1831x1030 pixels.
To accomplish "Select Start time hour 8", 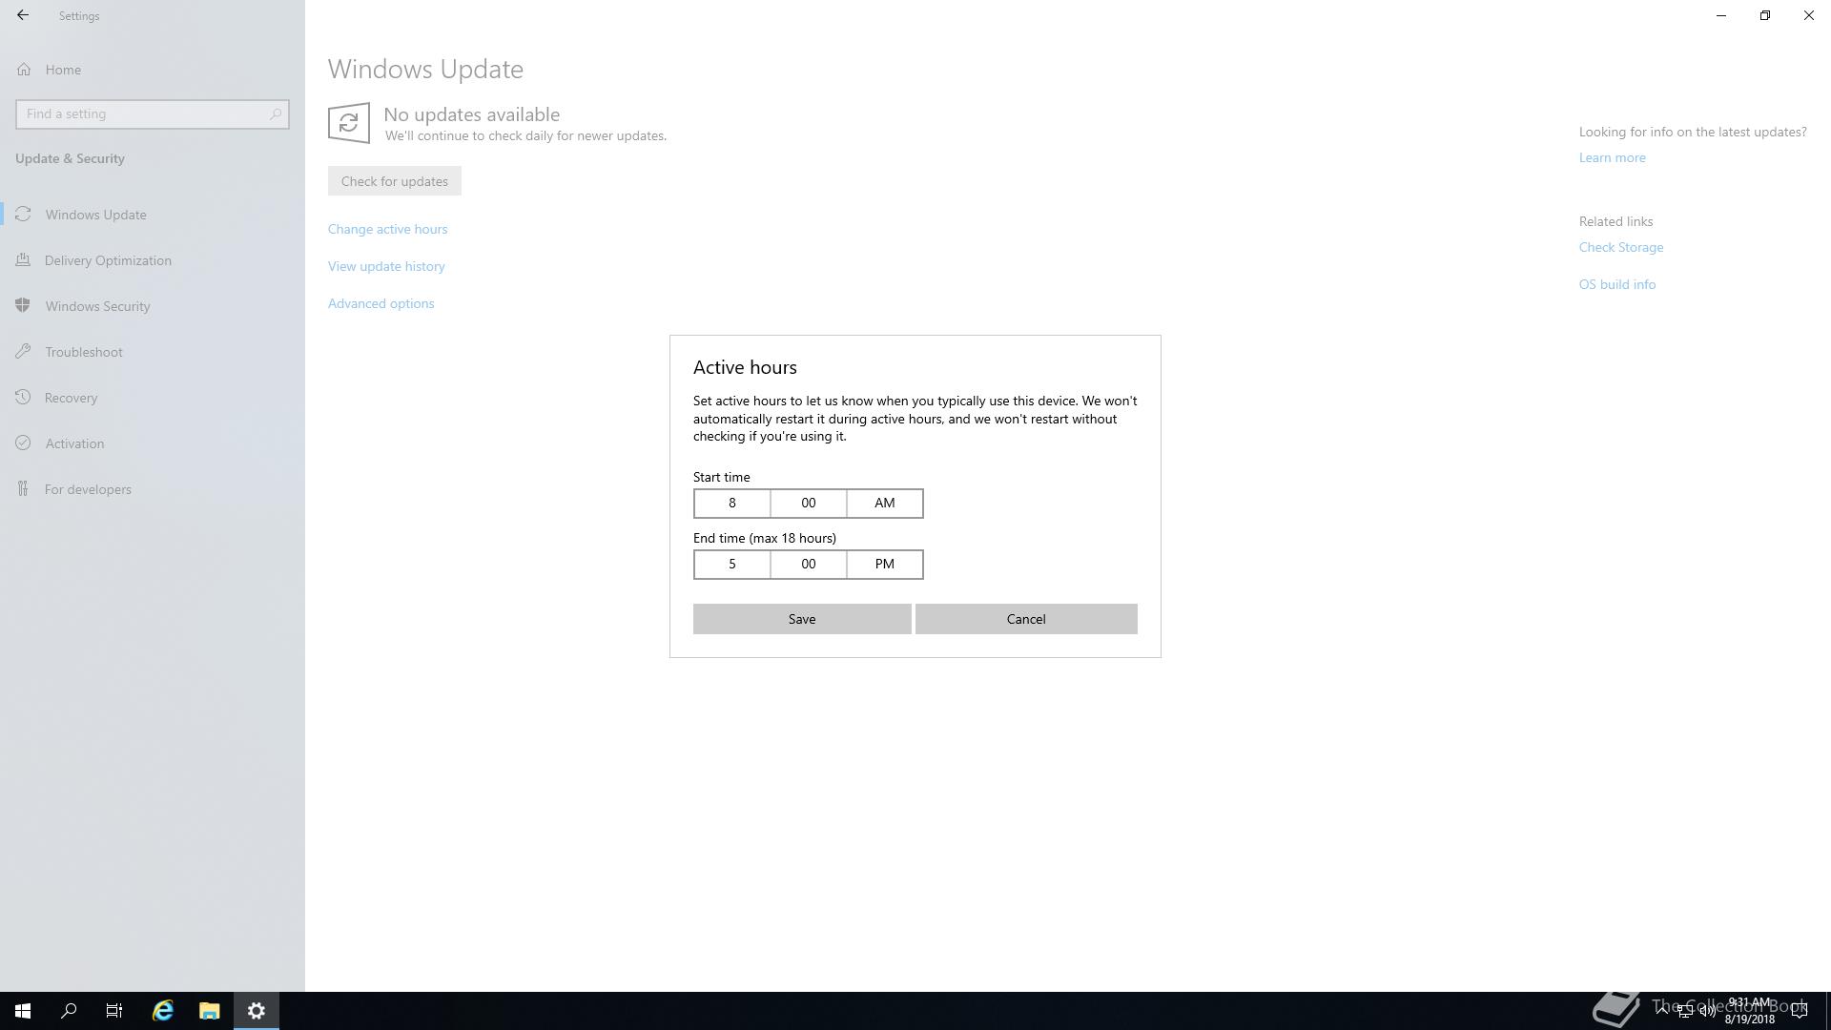I will (732, 503).
